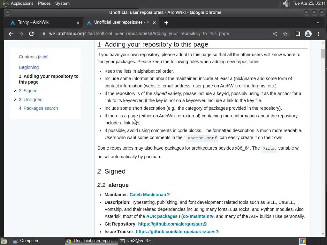Screen dimensions: 327x245
Task: Share this page using the share icon
Action: (x=275, y=34)
